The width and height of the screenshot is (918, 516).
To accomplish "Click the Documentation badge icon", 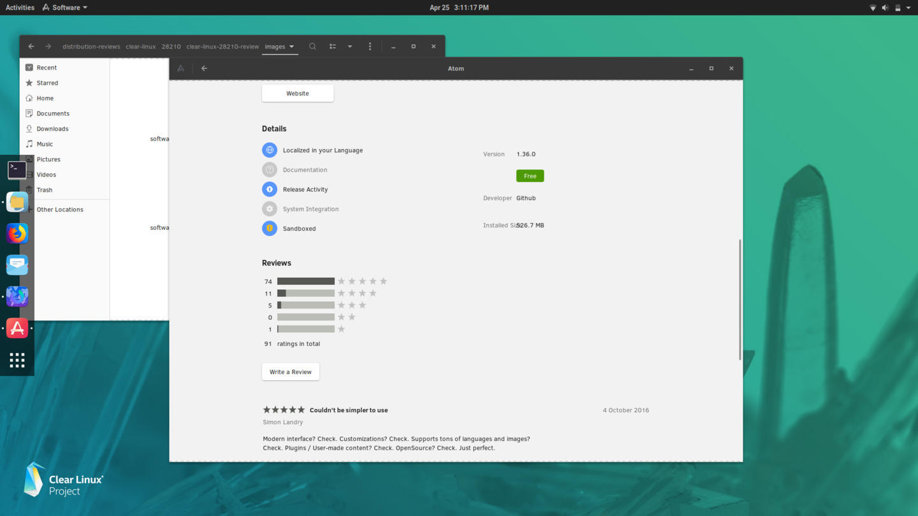I will coord(270,169).
